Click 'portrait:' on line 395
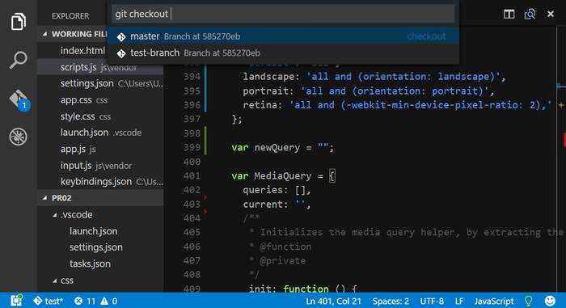Image resolution: width=566 pixels, height=308 pixels. coord(268,91)
